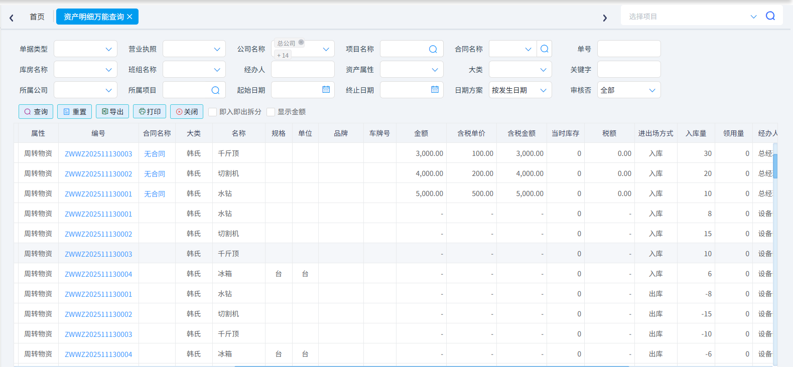Remove the 总公司 tag from 公司名称
Viewport: 793px width, 367px height.
pos(301,43)
